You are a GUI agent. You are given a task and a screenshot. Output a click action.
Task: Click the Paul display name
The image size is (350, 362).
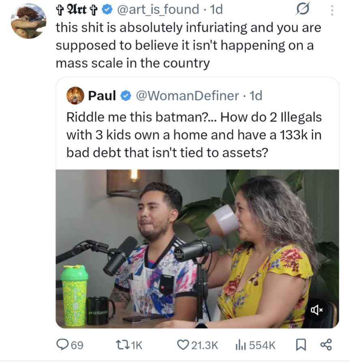point(102,96)
